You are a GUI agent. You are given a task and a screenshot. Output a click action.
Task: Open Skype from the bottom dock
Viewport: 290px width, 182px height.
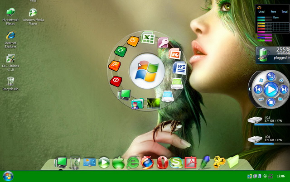[x=176, y=163]
